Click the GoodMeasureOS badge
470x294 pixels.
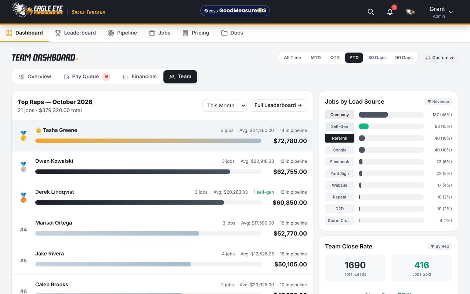(x=235, y=11)
